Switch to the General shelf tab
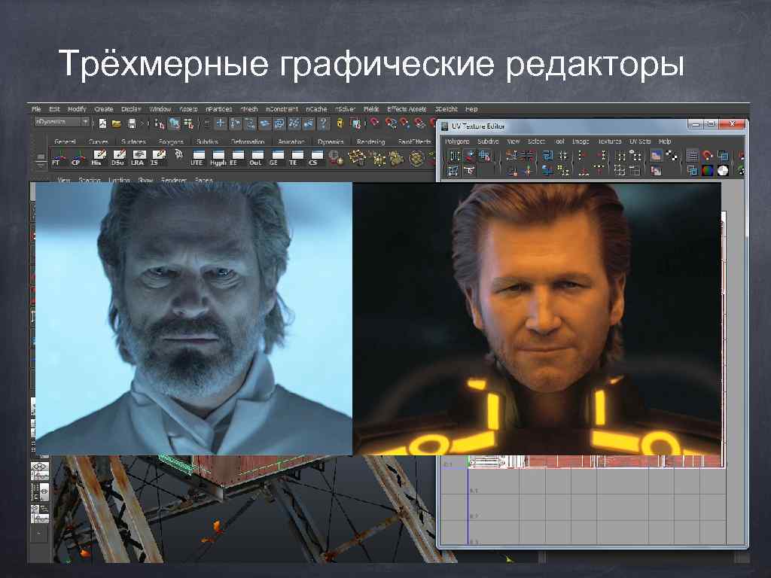771x578 pixels. [x=65, y=141]
